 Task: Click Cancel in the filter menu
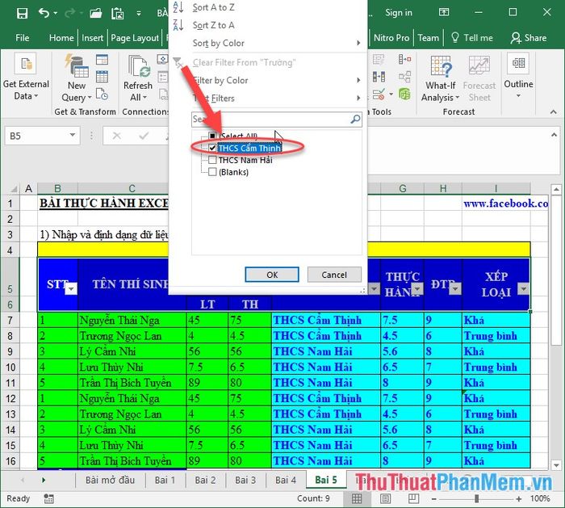pyautogui.click(x=334, y=275)
